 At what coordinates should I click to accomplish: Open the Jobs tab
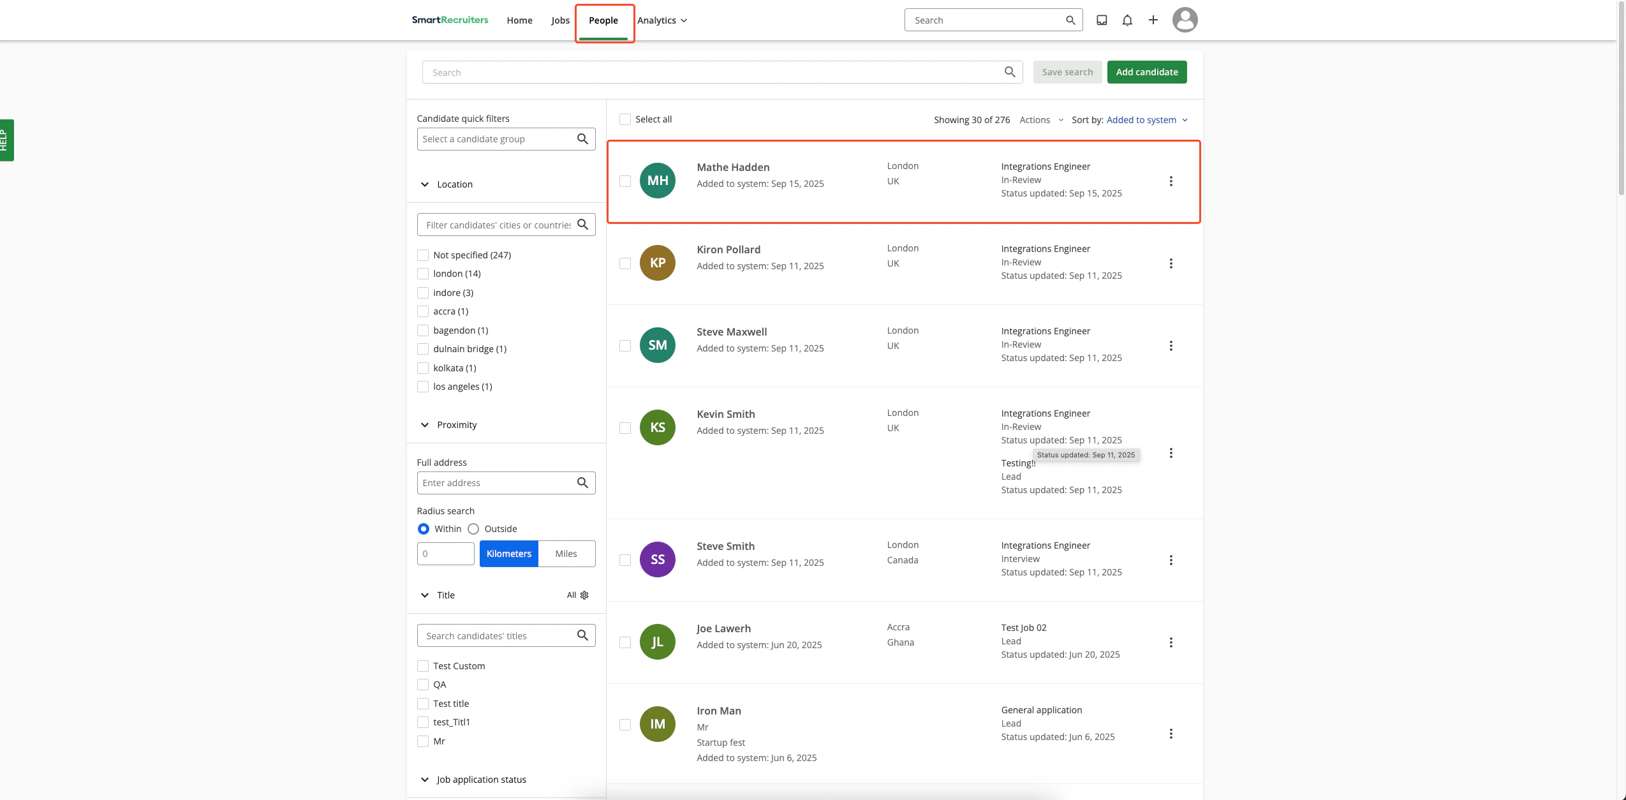tap(560, 20)
